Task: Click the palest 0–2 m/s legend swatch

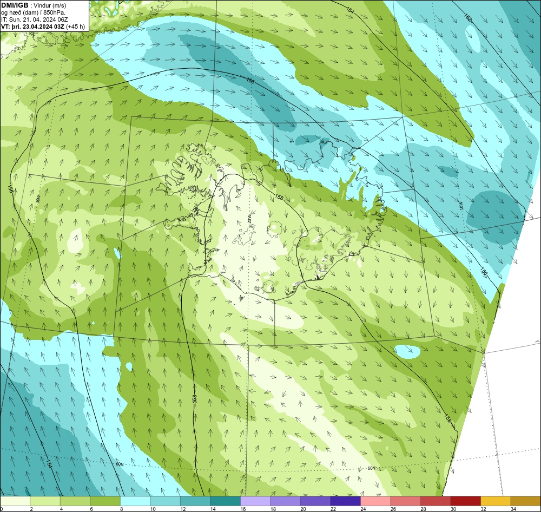Action: point(15,501)
